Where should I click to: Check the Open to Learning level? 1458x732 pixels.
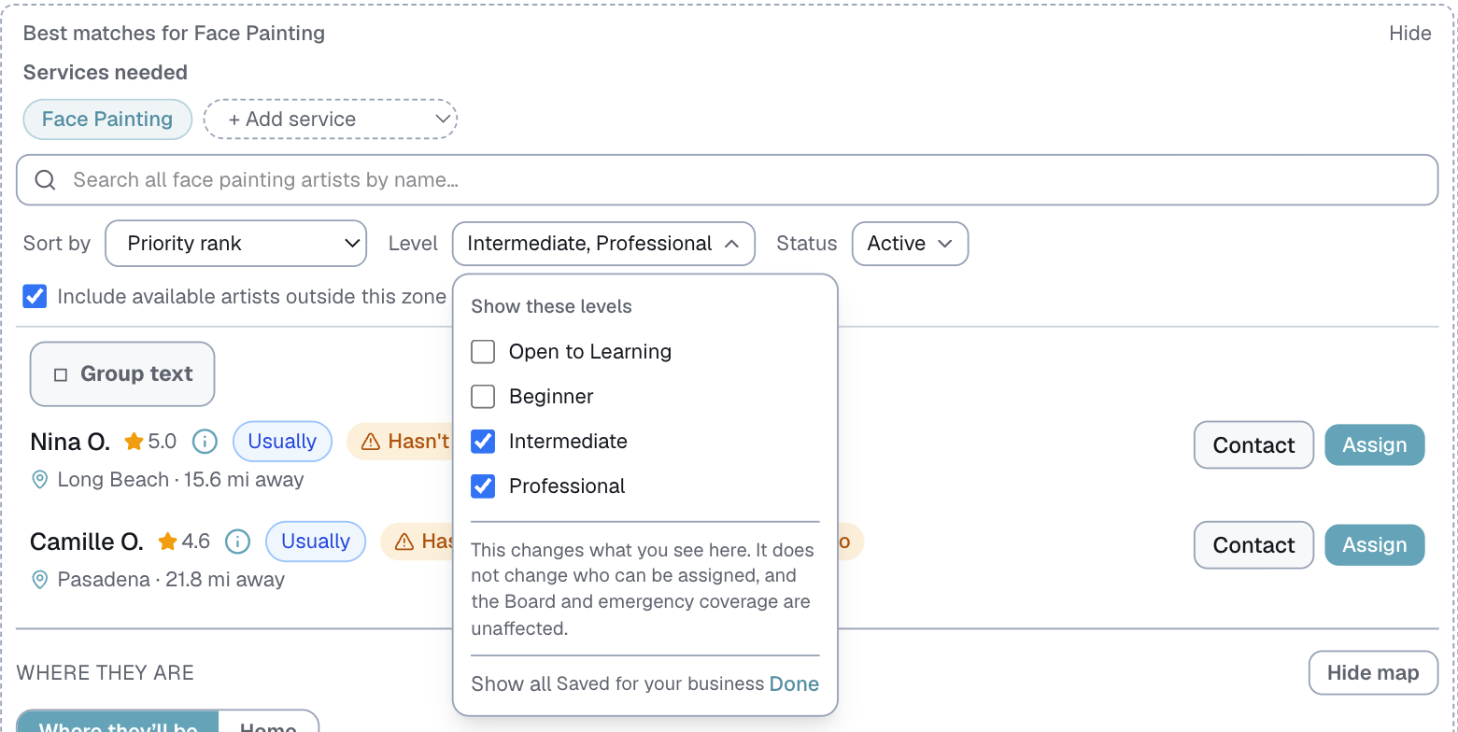click(x=483, y=352)
